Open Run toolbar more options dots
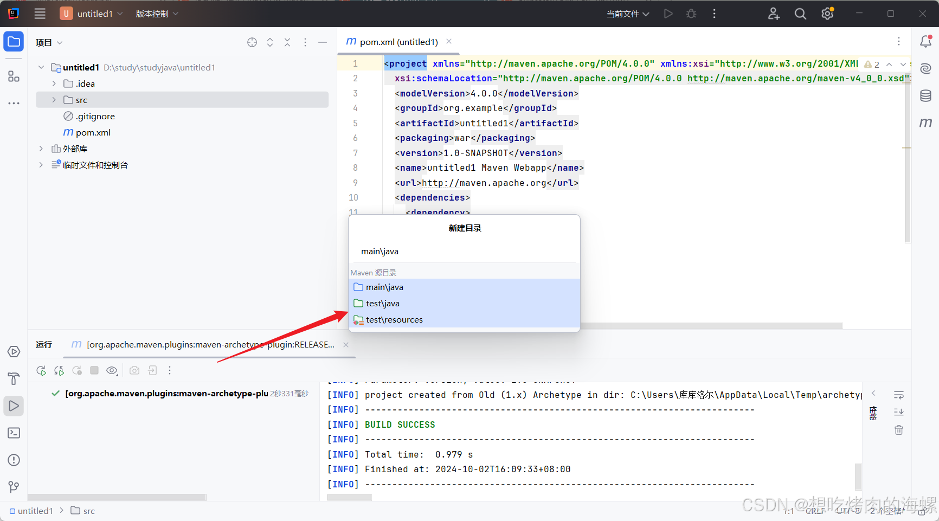 170,370
